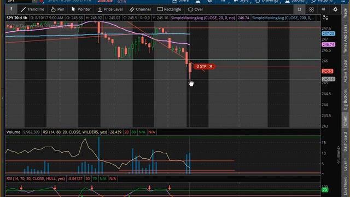Viewport: 350px width, 197px height.
Task: Open the Dashboard sidebar tab
Action: [x=345, y=142]
